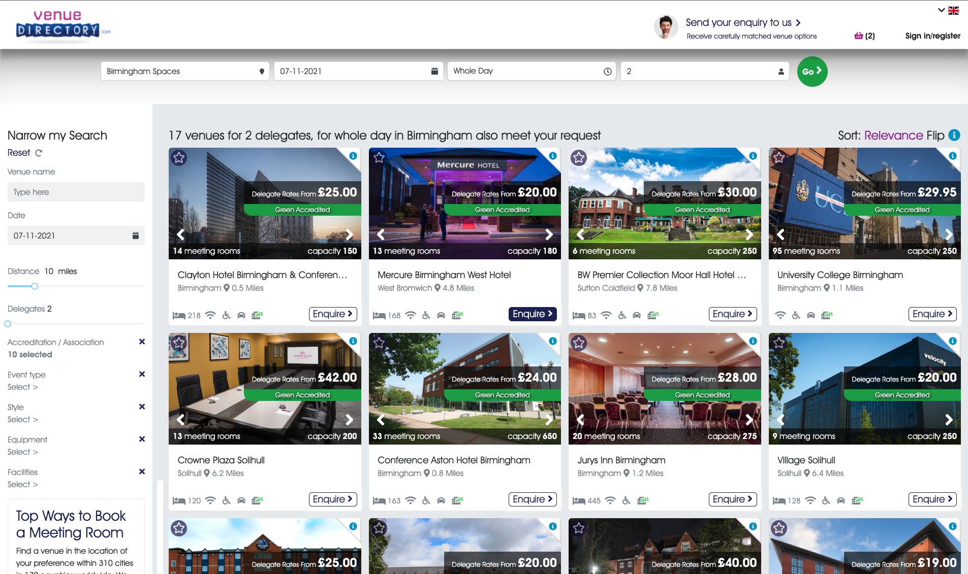This screenshot has height=574, width=968.
Task: Favourite Clayton Hotel Birmingham with star icon
Action: pos(179,158)
